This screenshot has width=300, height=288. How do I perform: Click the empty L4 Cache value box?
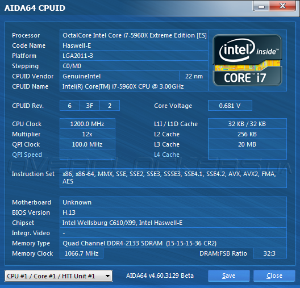[247, 155]
